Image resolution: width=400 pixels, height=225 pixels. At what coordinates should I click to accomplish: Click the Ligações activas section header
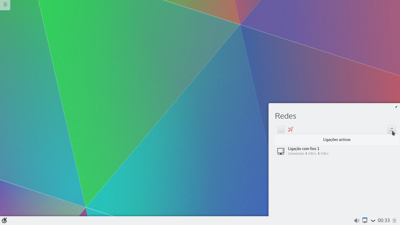click(x=337, y=140)
